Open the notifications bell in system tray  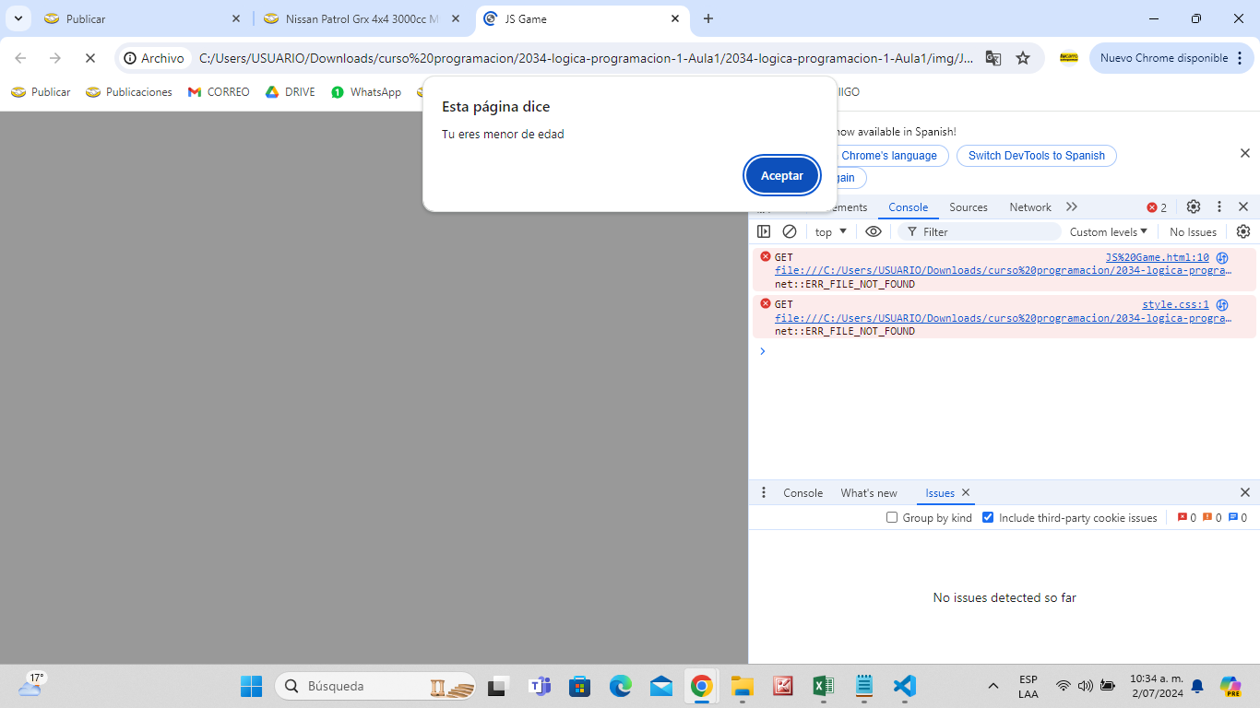pos(1197,686)
